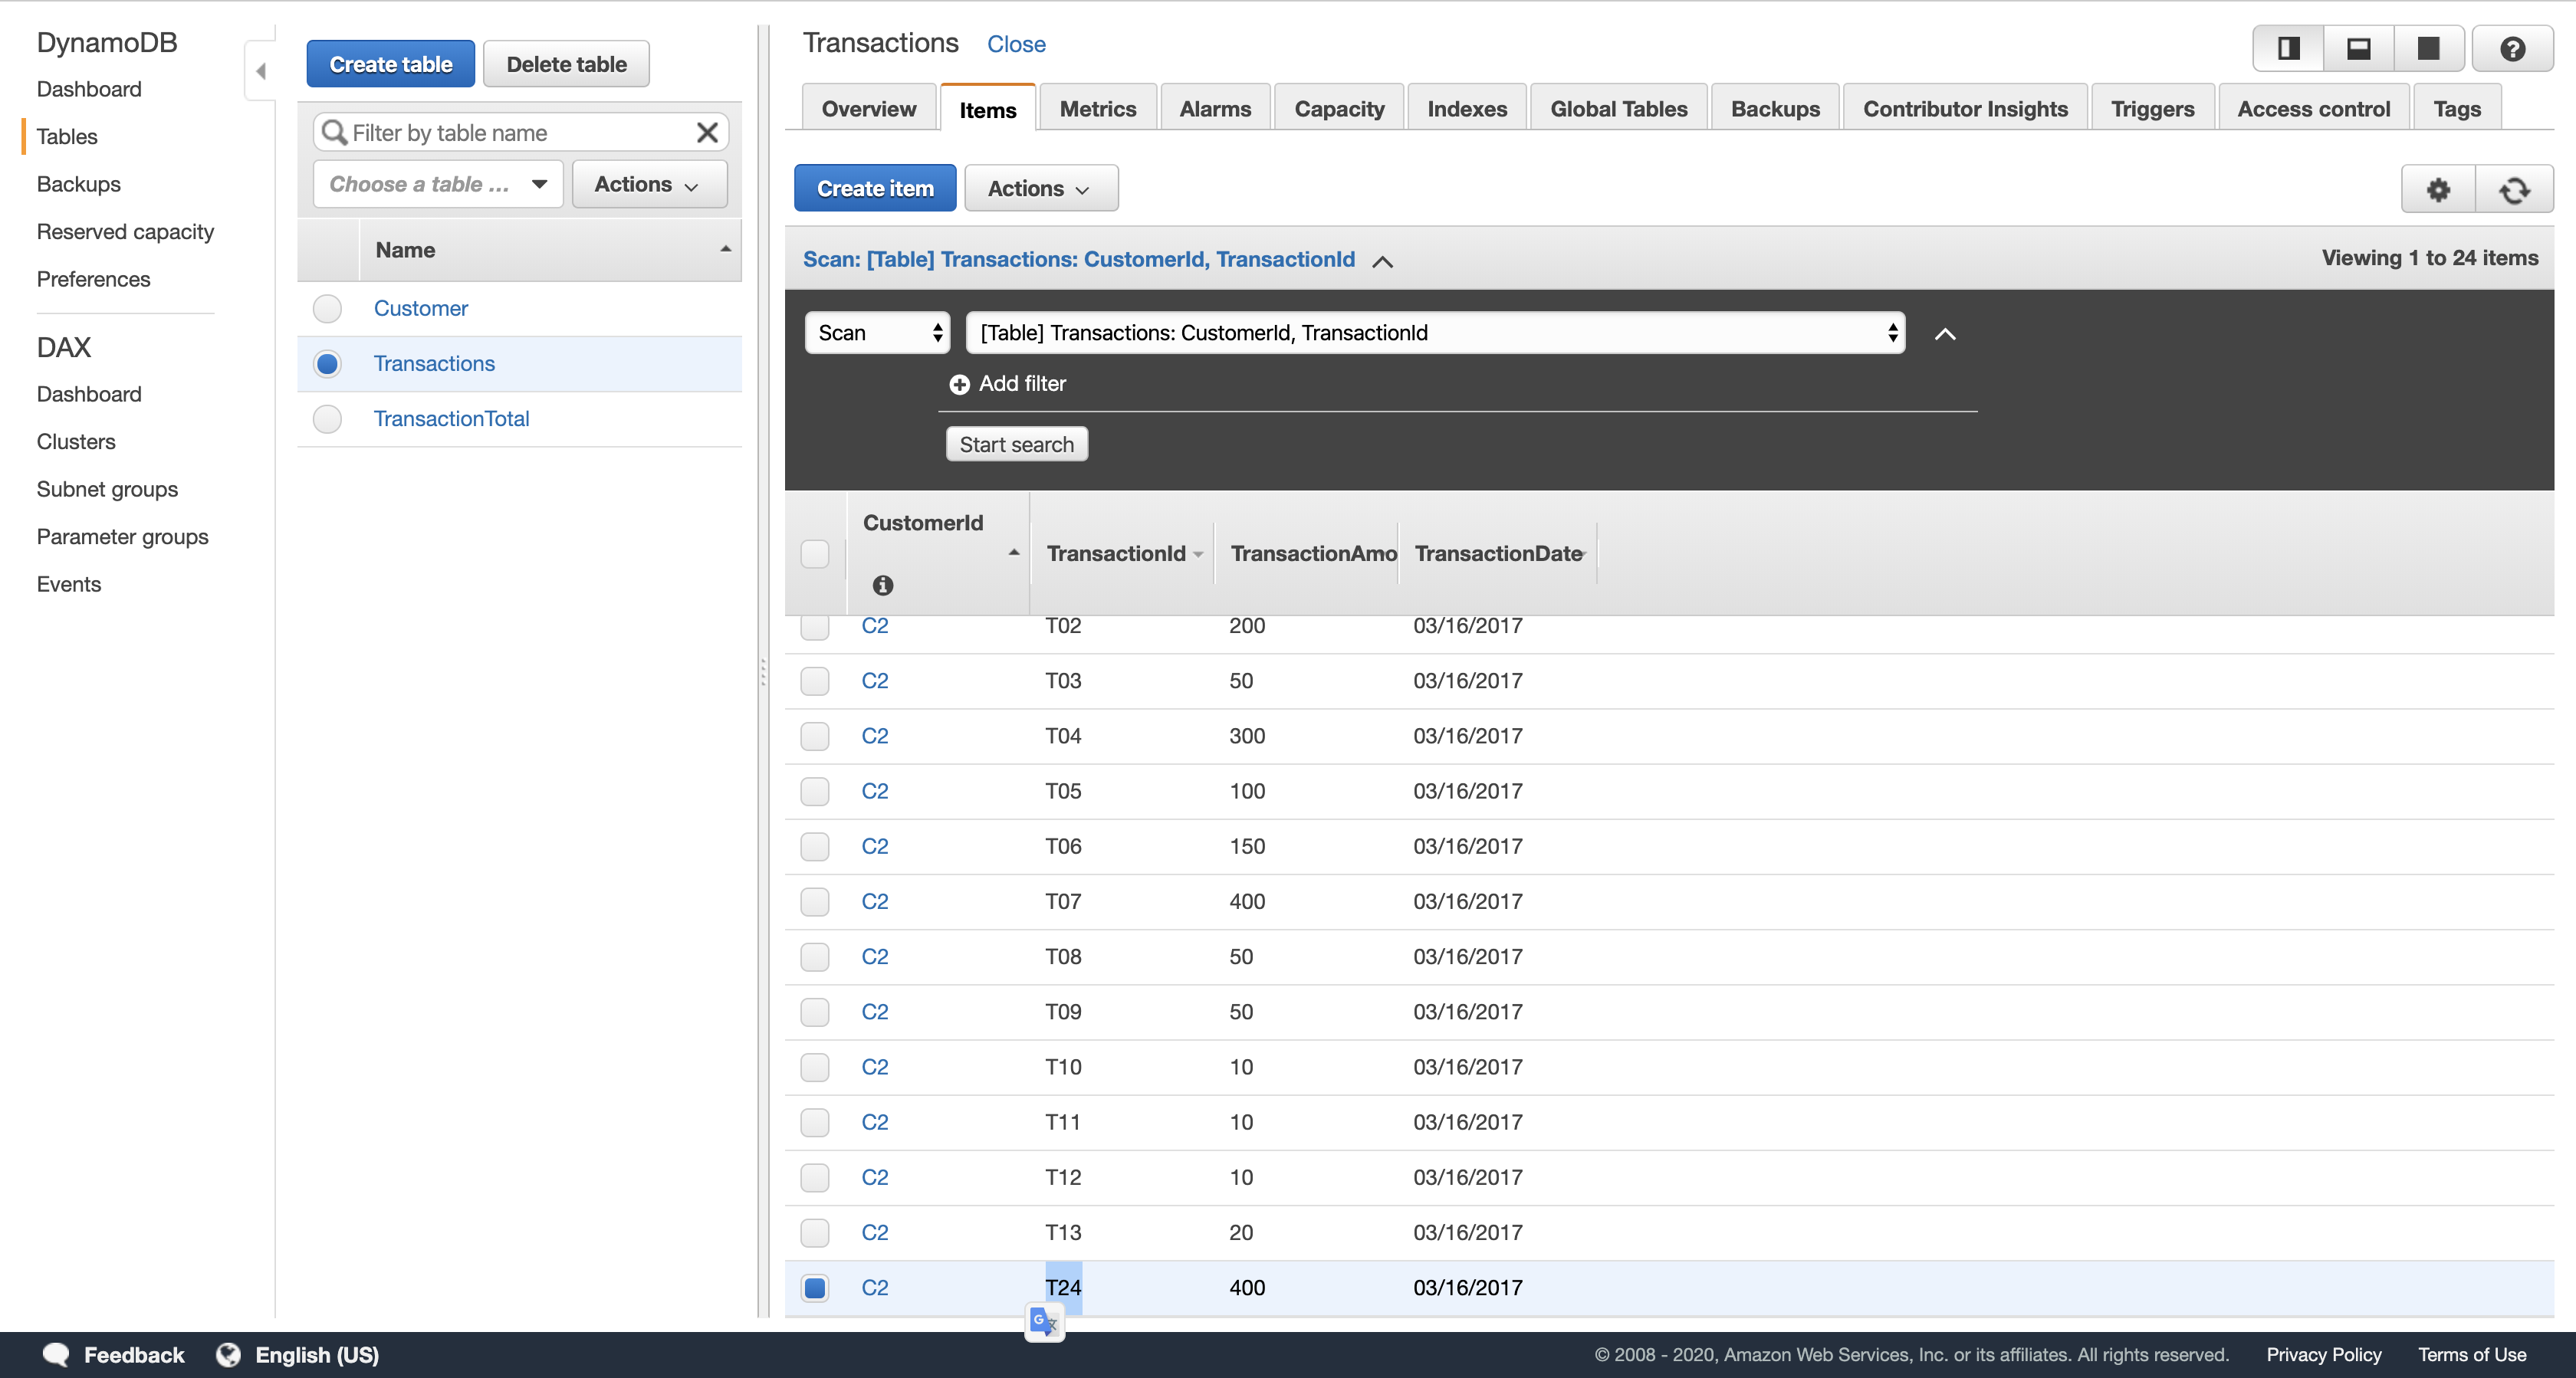Switch to the Metrics tab
The image size is (2576, 1378).
click(1097, 109)
